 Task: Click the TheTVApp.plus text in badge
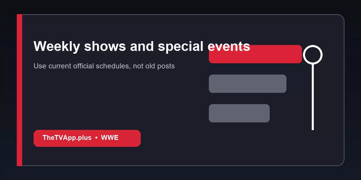(67, 138)
